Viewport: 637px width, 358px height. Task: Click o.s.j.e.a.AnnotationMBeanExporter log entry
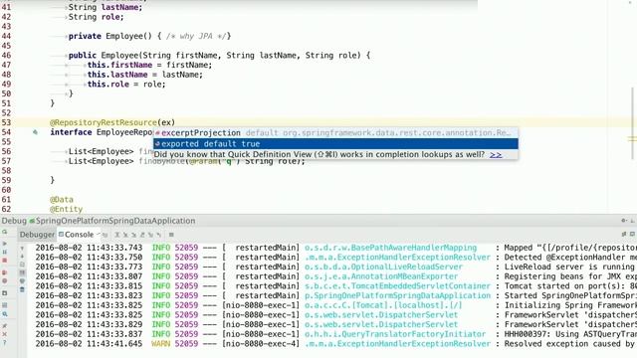(381, 276)
